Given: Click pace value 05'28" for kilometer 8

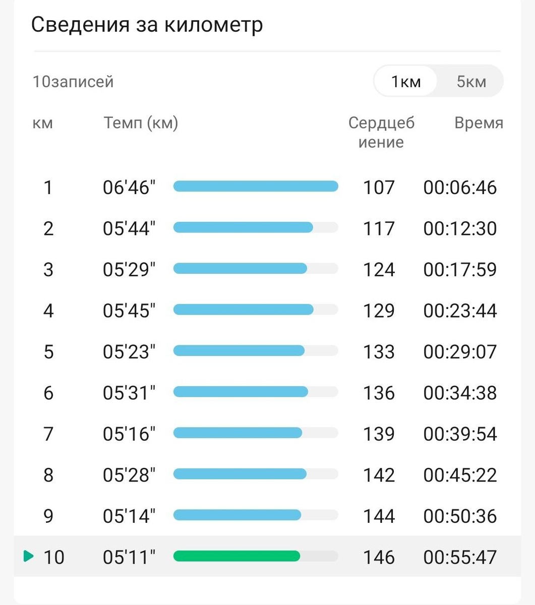Looking at the screenshot, I should [129, 475].
